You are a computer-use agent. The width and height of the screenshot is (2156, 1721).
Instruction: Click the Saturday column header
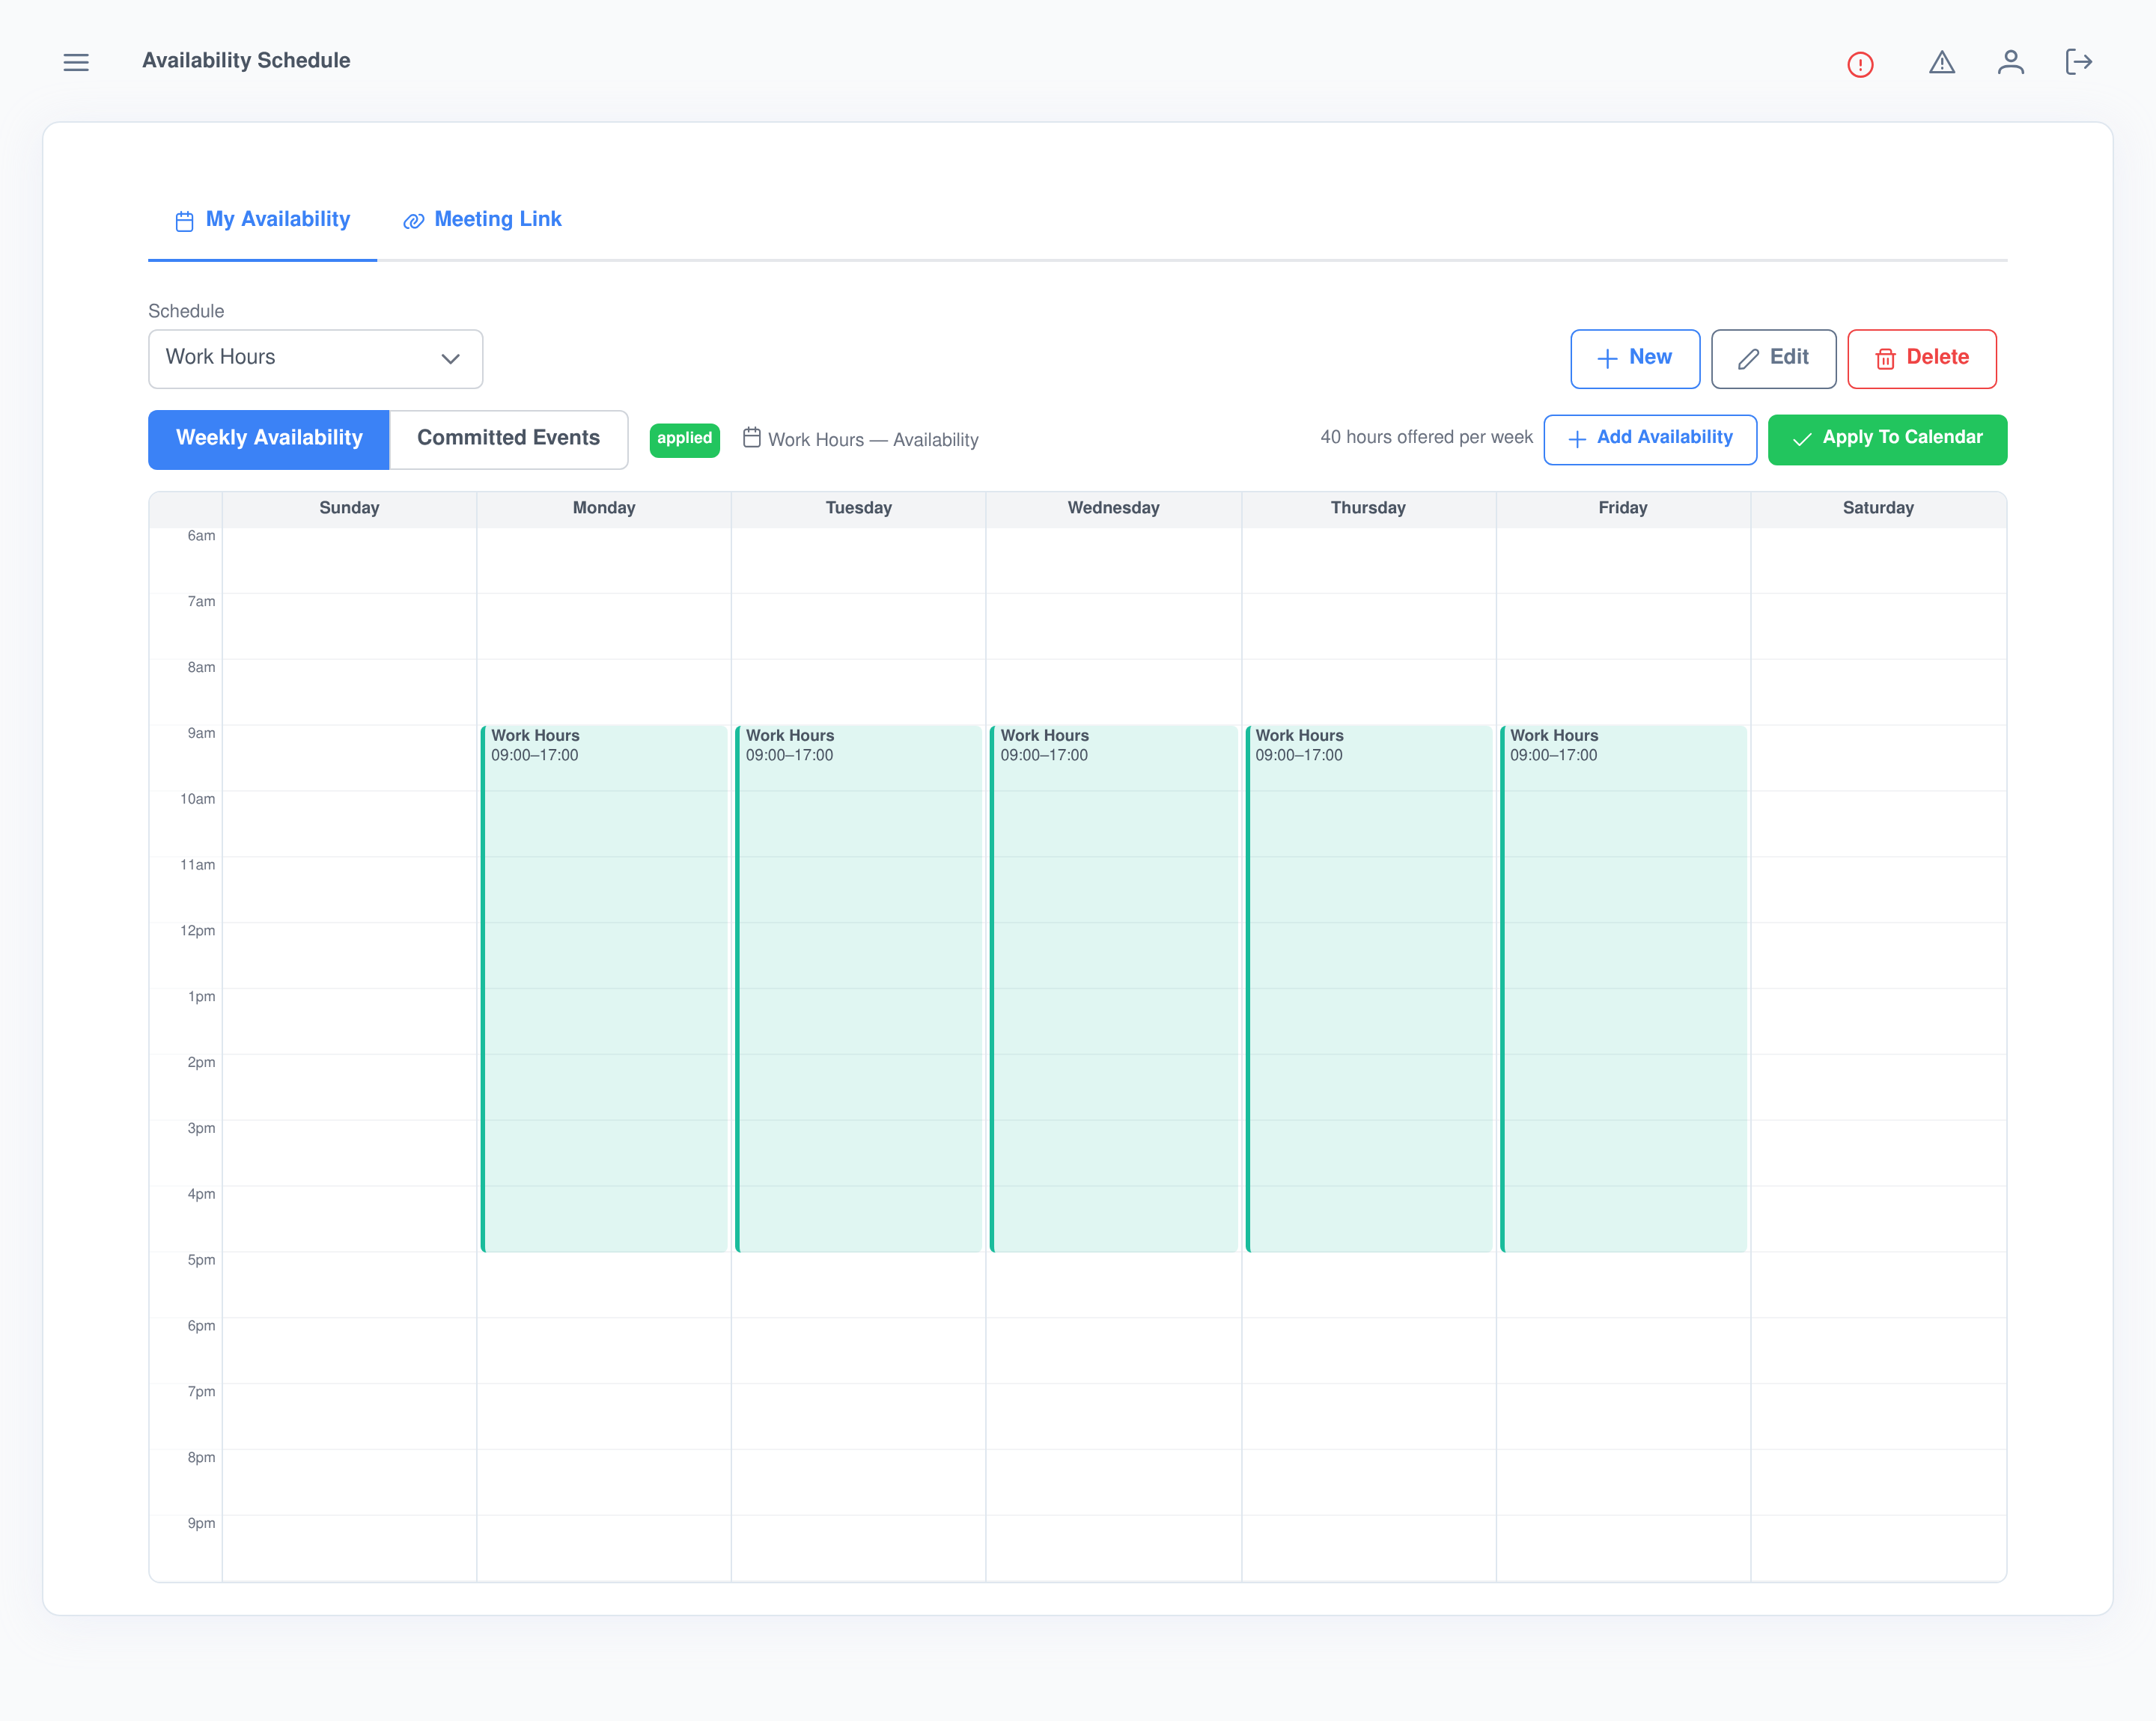tap(1878, 508)
